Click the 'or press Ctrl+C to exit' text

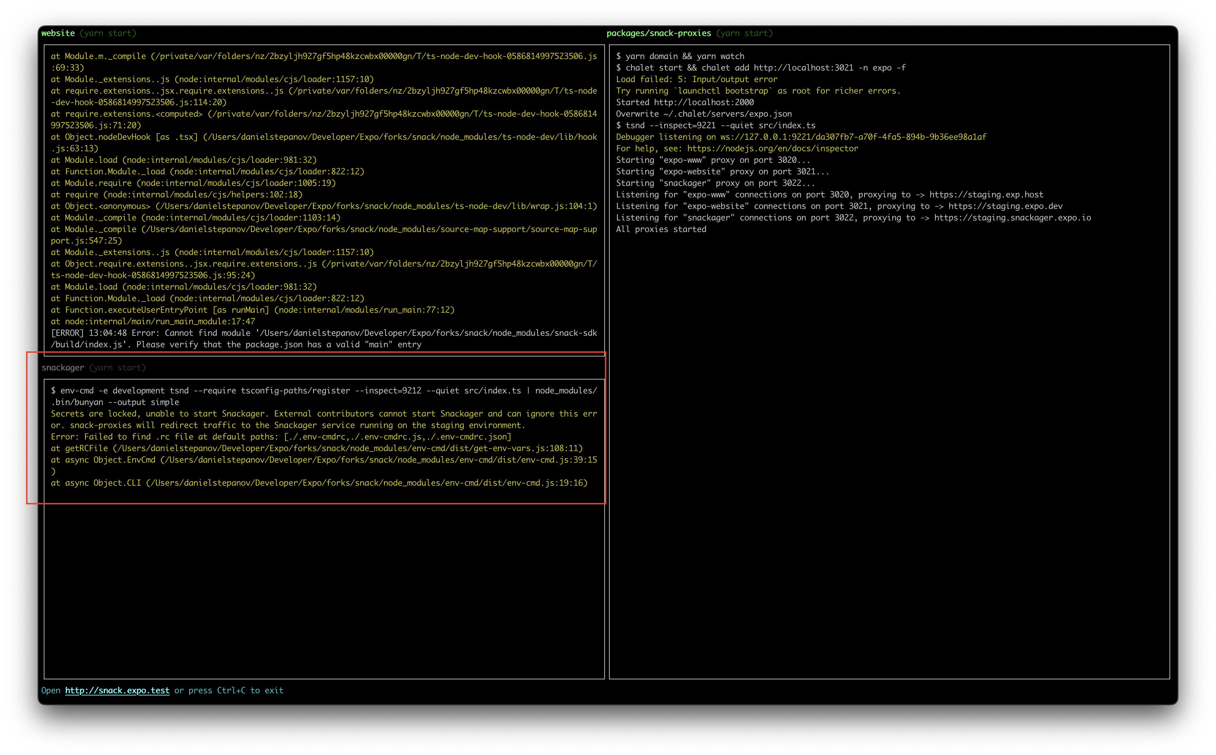point(229,690)
